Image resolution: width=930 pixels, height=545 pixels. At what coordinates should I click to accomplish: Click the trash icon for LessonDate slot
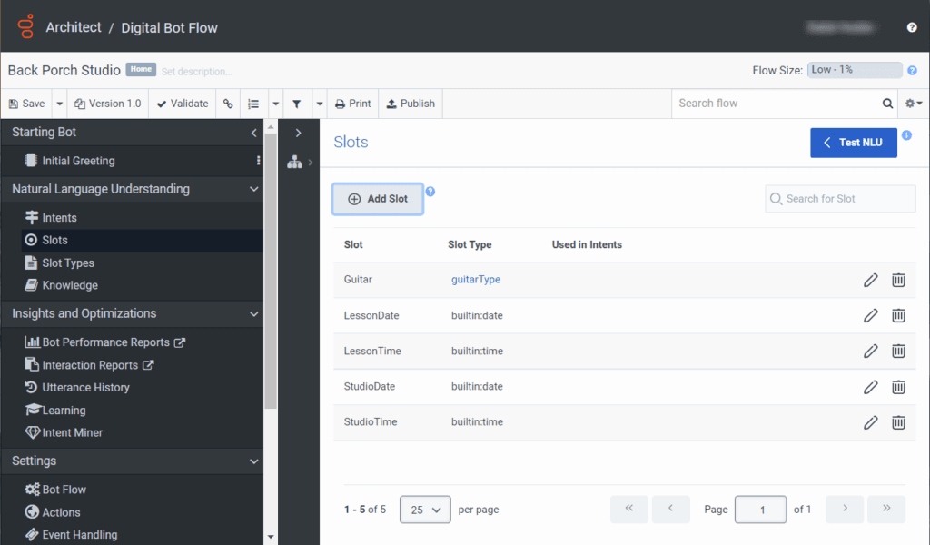pos(898,315)
